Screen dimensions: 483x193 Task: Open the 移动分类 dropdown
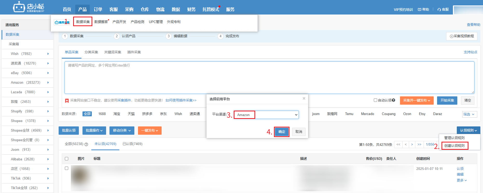click(x=122, y=131)
